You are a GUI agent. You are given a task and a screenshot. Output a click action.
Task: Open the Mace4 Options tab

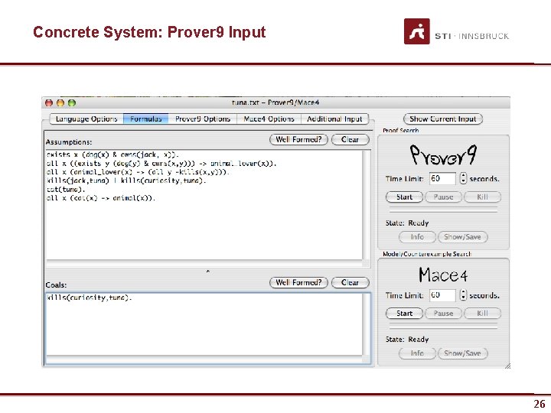pyautogui.click(x=269, y=119)
